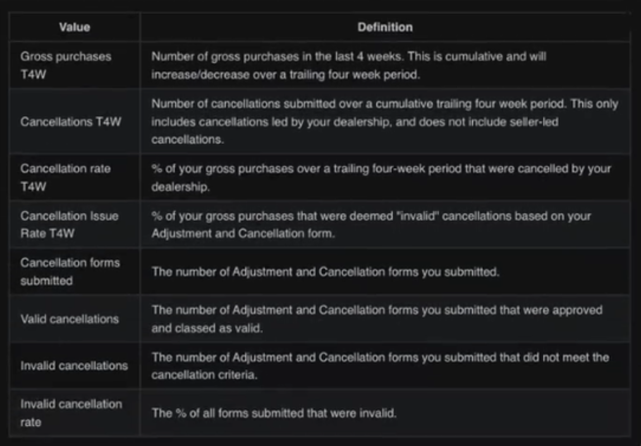Select the Gross purchases T4W cell
Image resolution: width=641 pixels, height=446 pixels.
click(66, 65)
